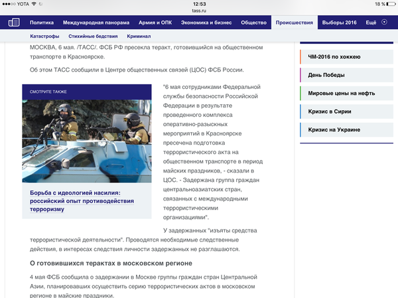
Task: Open the Экономика и бизнес section
Action: click(206, 23)
